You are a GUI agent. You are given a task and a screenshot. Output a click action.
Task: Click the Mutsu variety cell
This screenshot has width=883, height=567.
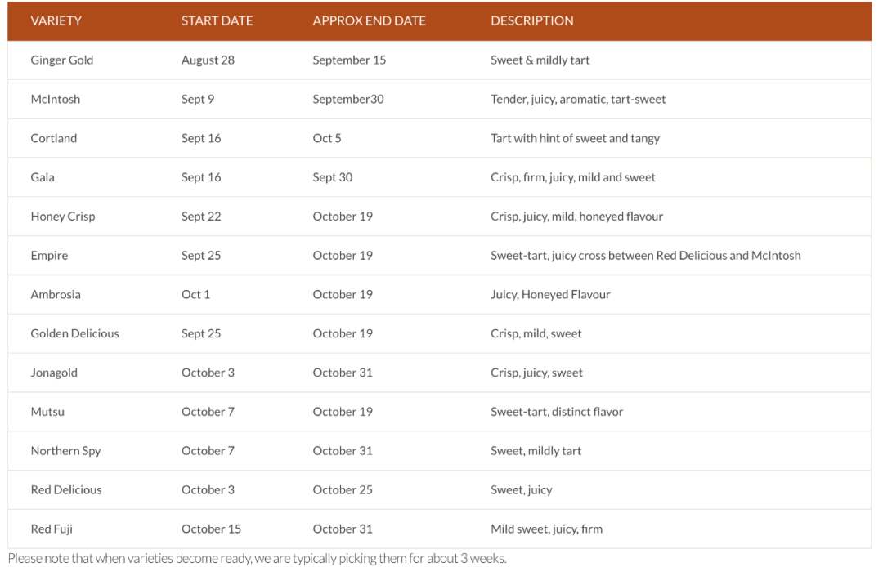(x=47, y=412)
